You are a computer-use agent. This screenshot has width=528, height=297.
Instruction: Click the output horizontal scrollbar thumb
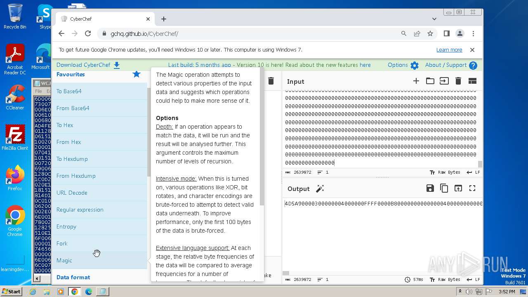click(286, 273)
